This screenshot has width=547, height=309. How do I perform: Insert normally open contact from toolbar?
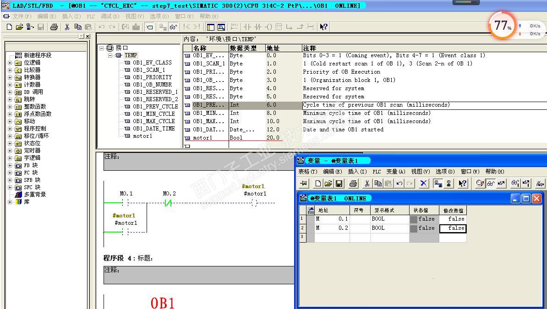click(x=247, y=27)
